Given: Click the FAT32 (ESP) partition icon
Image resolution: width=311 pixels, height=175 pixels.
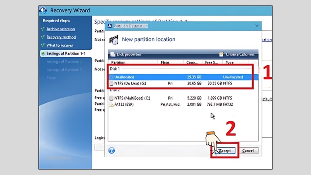Looking at the screenshot, I should (x=112, y=105).
